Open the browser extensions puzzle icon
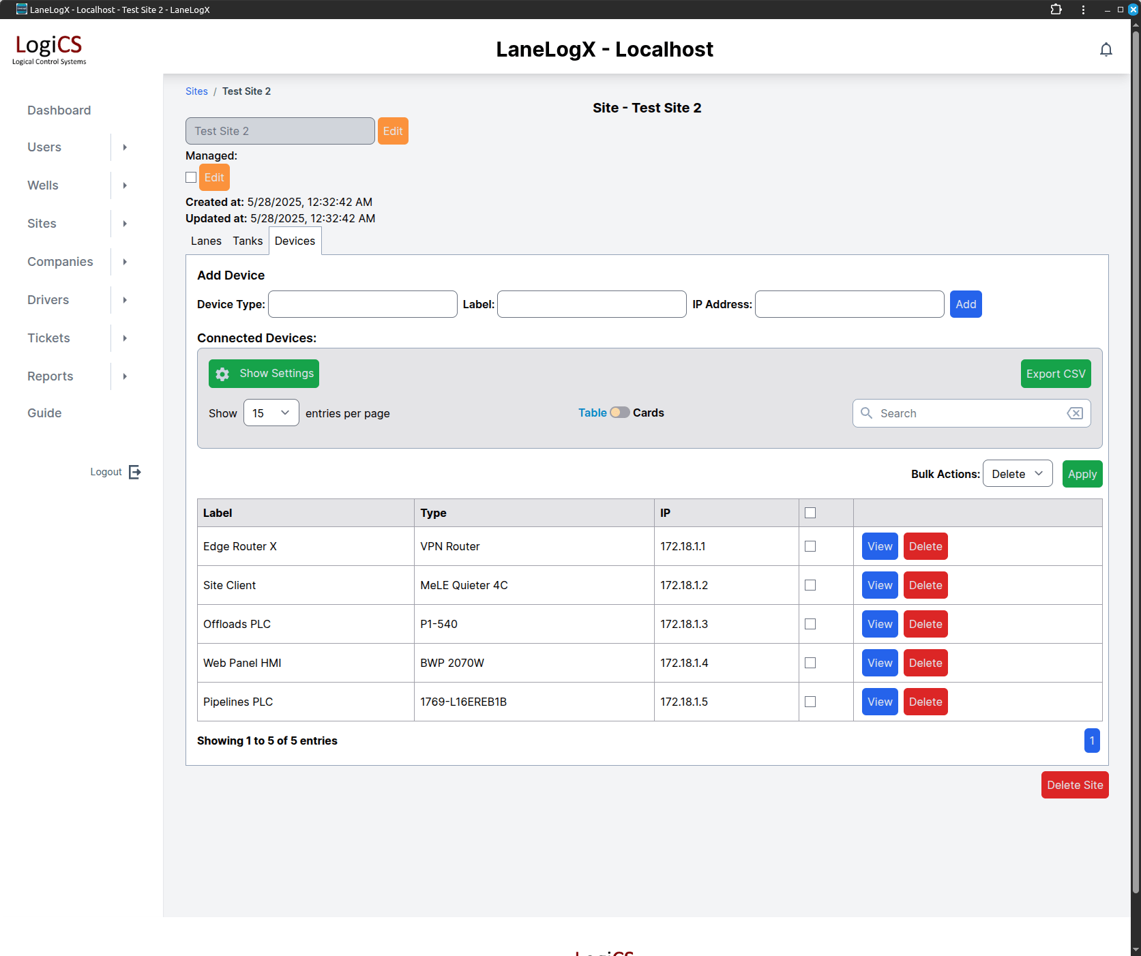Screen dimensions: 1141x956 (1056, 10)
